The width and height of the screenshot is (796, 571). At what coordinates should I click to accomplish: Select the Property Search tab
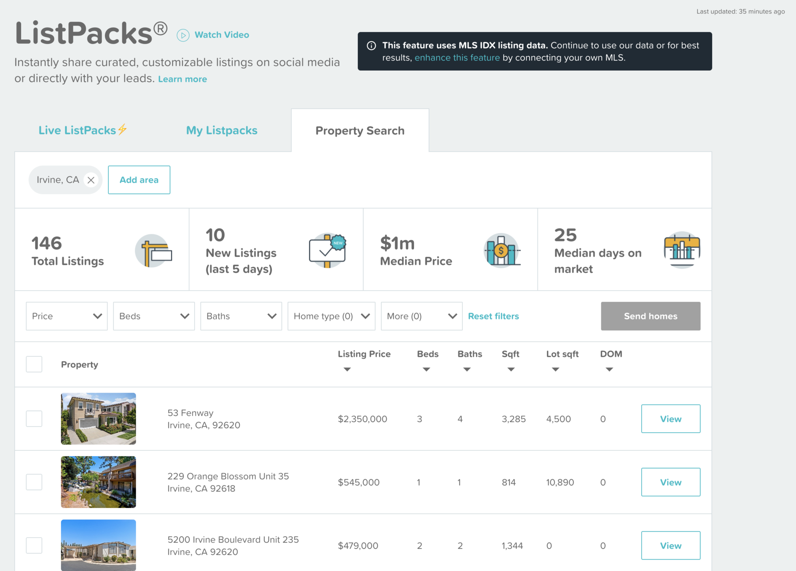coord(360,131)
